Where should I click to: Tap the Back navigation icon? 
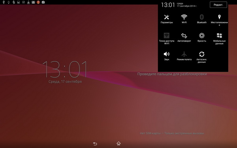pyautogui.click(x=95, y=144)
